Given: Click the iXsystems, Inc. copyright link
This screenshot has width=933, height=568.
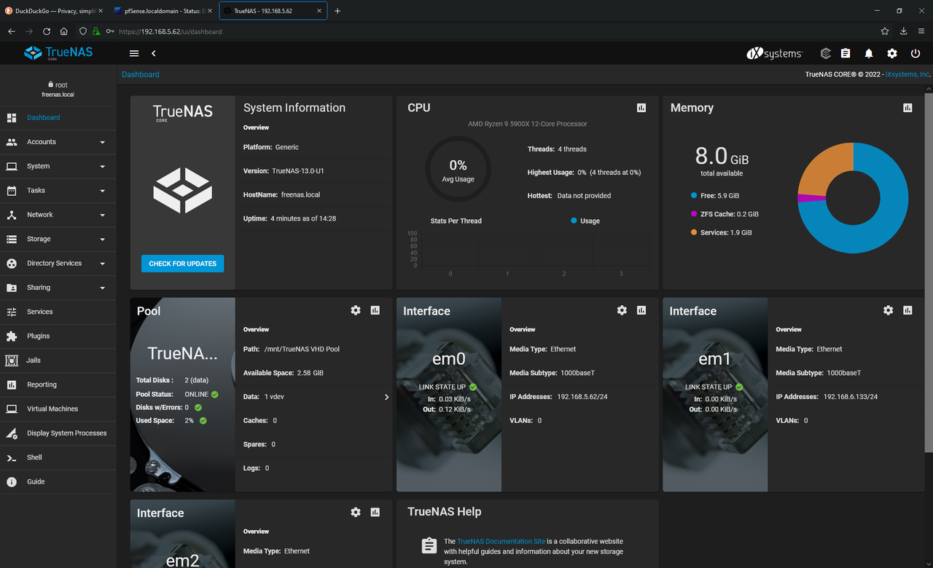Looking at the screenshot, I should click(907, 74).
